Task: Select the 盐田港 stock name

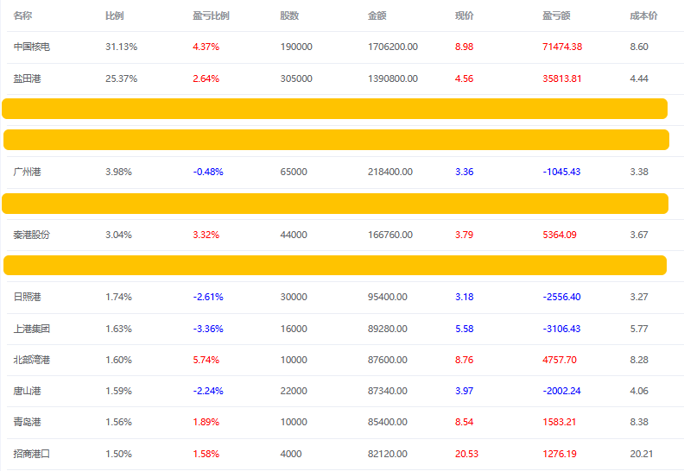Action: [27, 78]
